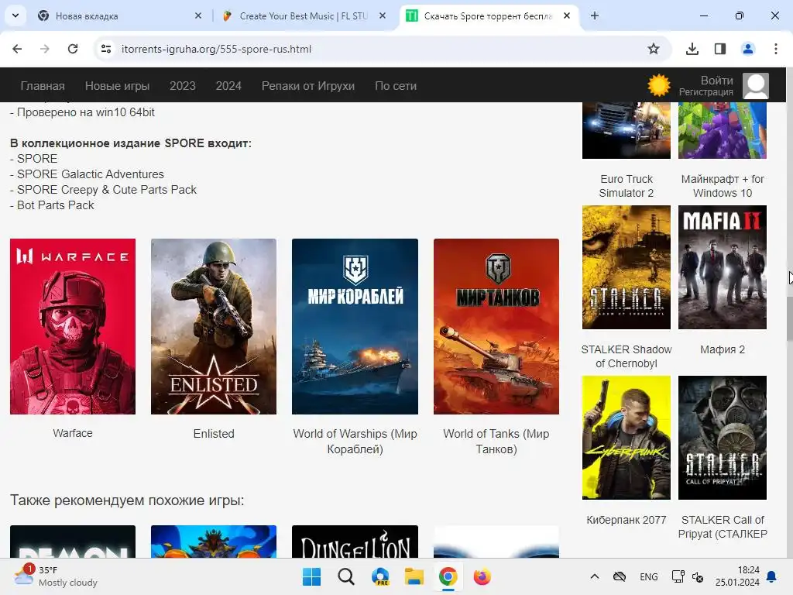The height and width of the screenshot is (595, 793).
Task: Click the Войти login link
Action: tap(716, 81)
